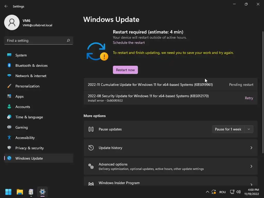Open File Explorer from taskbar

[20, 192]
